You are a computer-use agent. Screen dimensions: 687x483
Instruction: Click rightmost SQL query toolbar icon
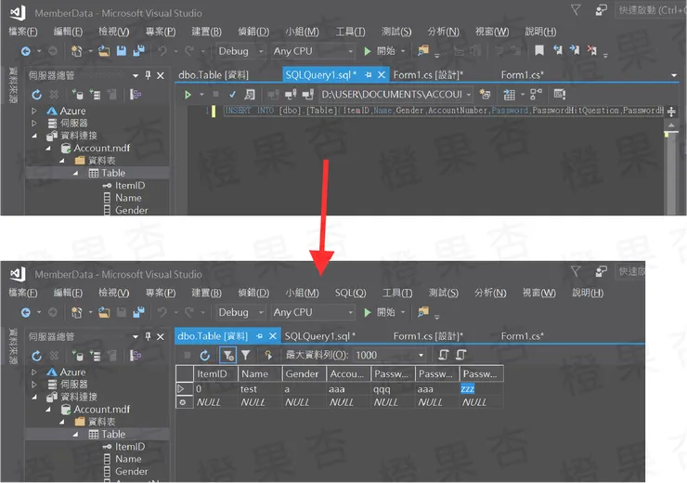560,94
